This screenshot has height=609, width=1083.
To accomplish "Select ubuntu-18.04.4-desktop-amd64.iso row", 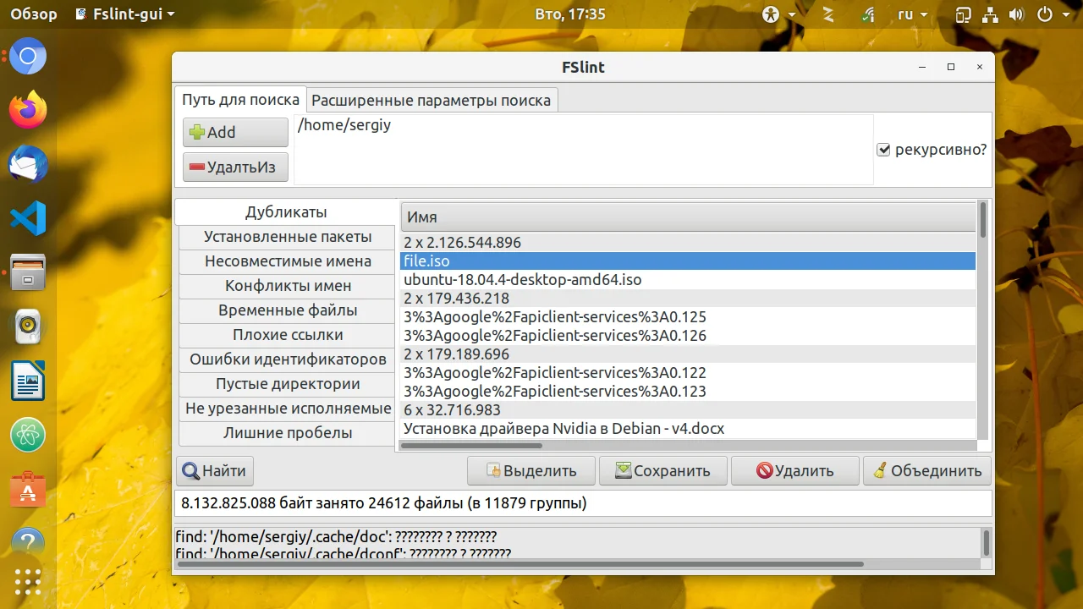I will pos(688,280).
